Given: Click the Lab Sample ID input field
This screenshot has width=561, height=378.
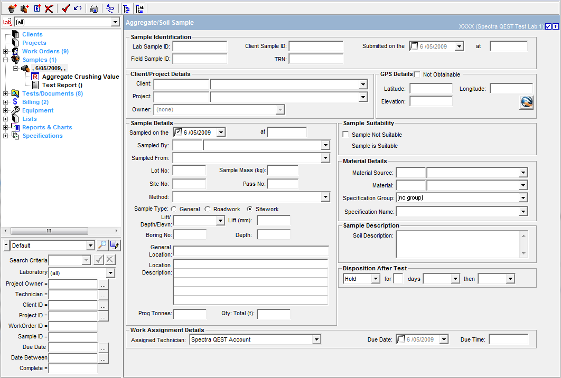Looking at the screenshot, I should click(x=200, y=46).
